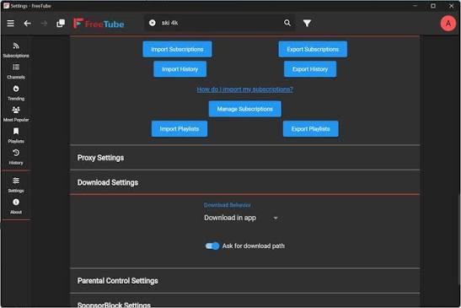
Task: Open the Download Behavior dropdown
Action: point(241,218)
